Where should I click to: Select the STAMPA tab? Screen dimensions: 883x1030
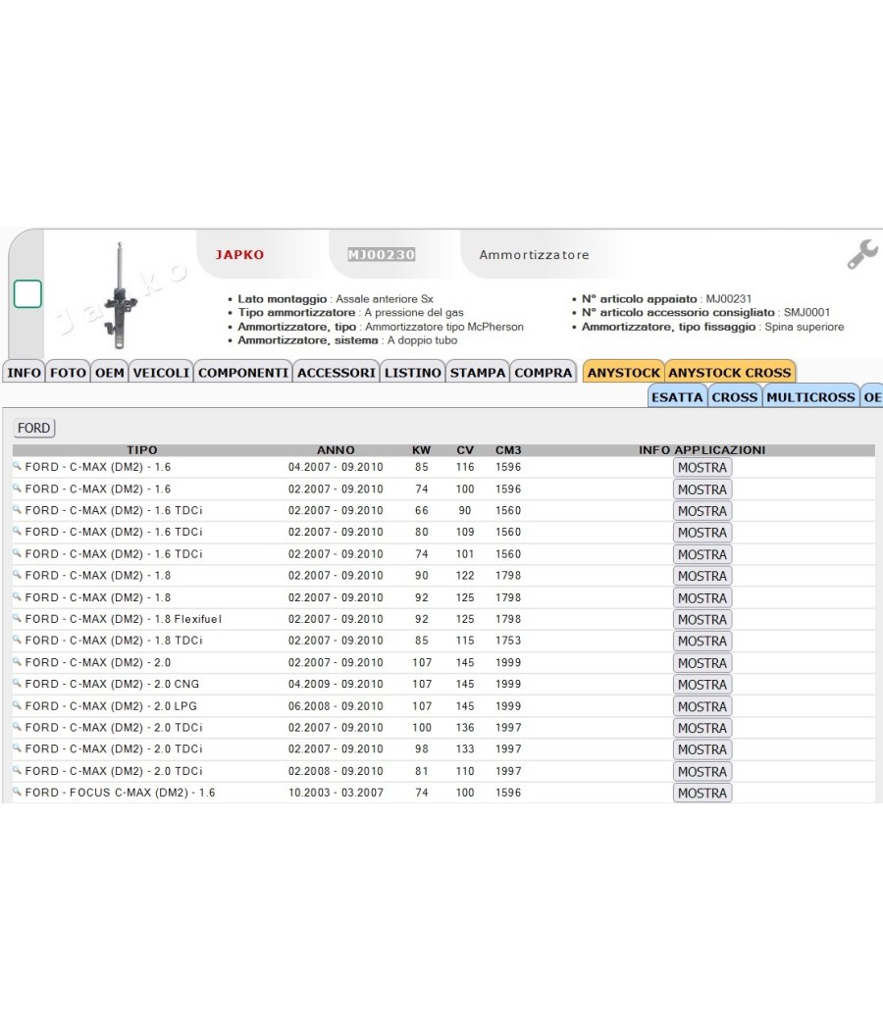[x=478, y=373]
